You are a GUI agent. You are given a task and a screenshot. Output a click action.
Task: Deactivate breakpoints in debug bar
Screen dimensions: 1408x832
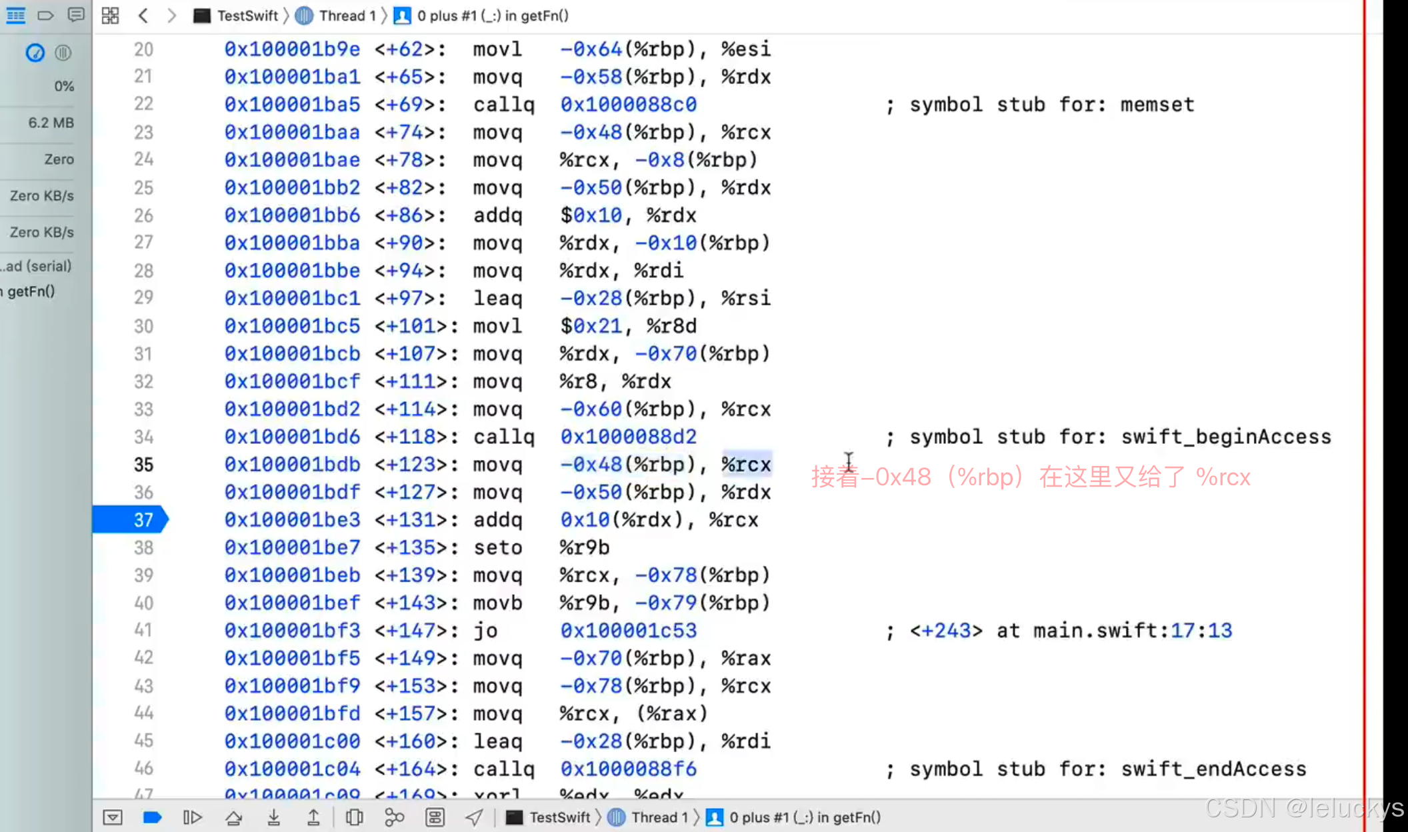(153, 817)
